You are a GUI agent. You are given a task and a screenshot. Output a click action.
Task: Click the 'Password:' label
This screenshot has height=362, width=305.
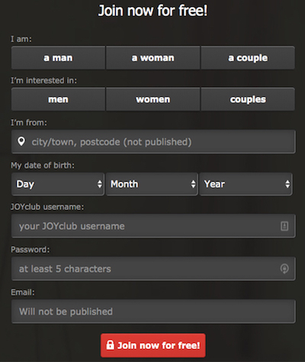[x=30, y=250]
